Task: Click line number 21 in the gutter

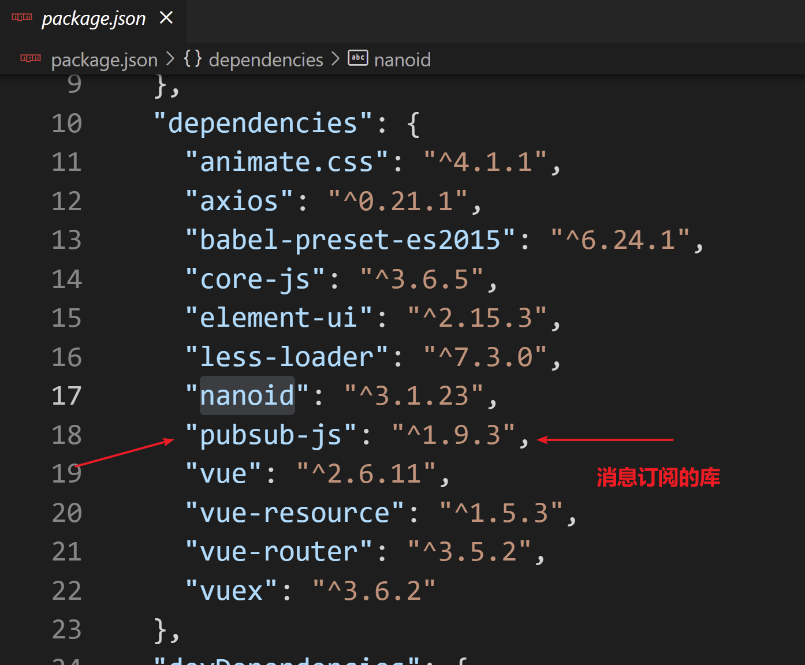Action: point(67,552)
